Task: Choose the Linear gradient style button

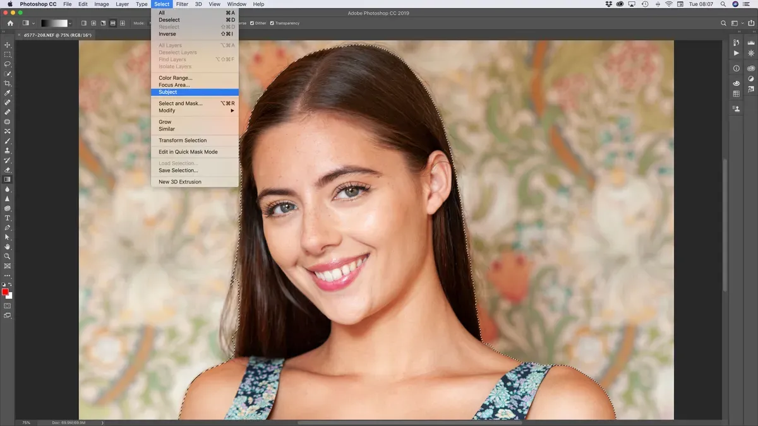Action: coord(84,23)
